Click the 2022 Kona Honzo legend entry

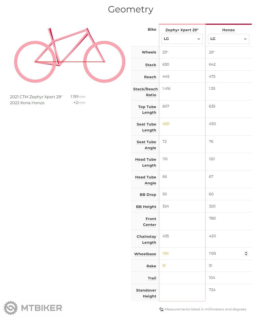27,103
